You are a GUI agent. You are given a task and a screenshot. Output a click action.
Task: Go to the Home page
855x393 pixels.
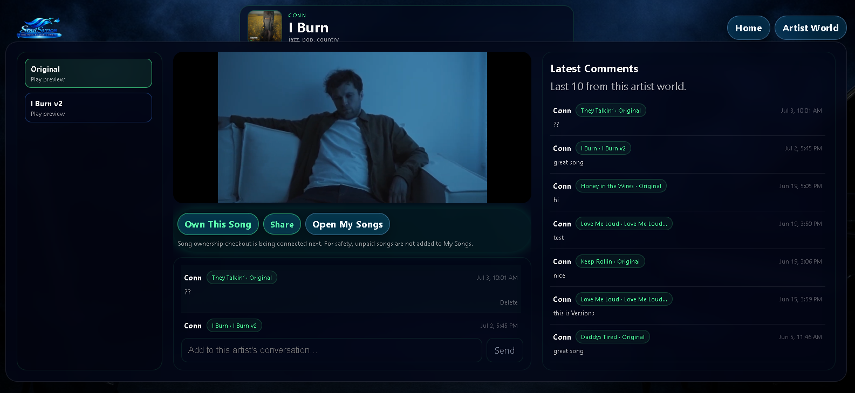748,28
